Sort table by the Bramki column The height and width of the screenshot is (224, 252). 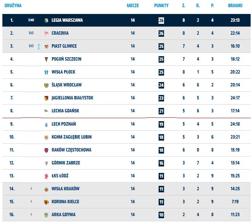coord(235,6)
